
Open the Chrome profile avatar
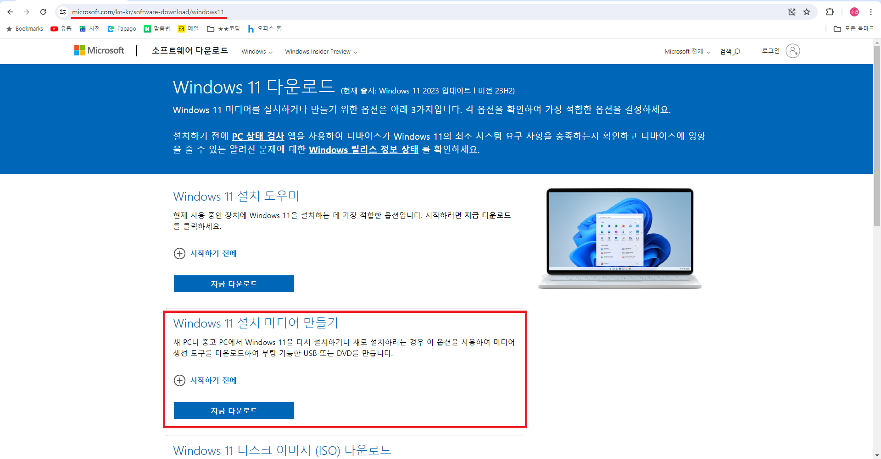click(854, 12)
